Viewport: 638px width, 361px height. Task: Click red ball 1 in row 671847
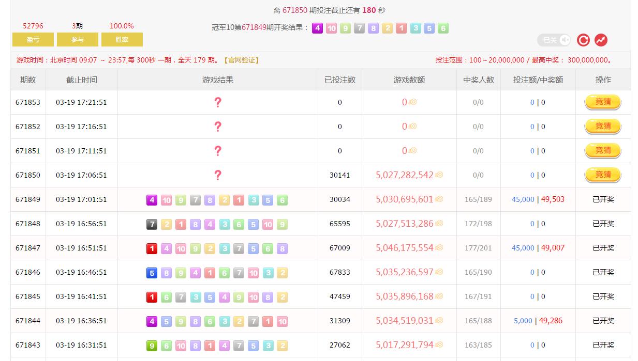pos(152,248)
